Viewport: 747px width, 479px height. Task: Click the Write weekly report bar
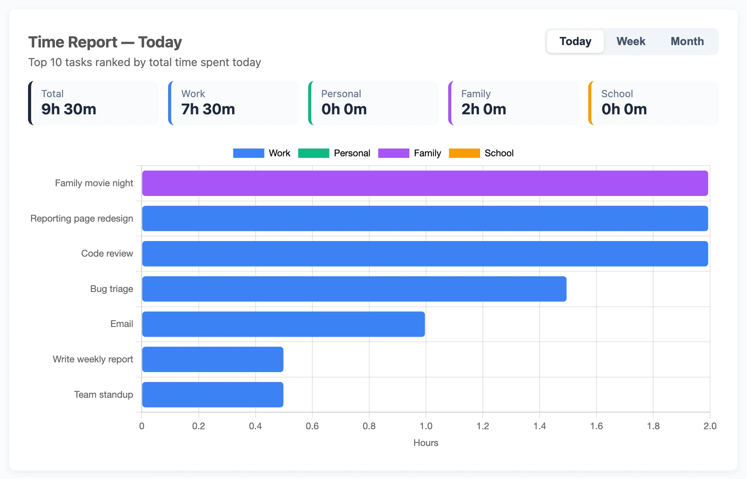[212, 359]
